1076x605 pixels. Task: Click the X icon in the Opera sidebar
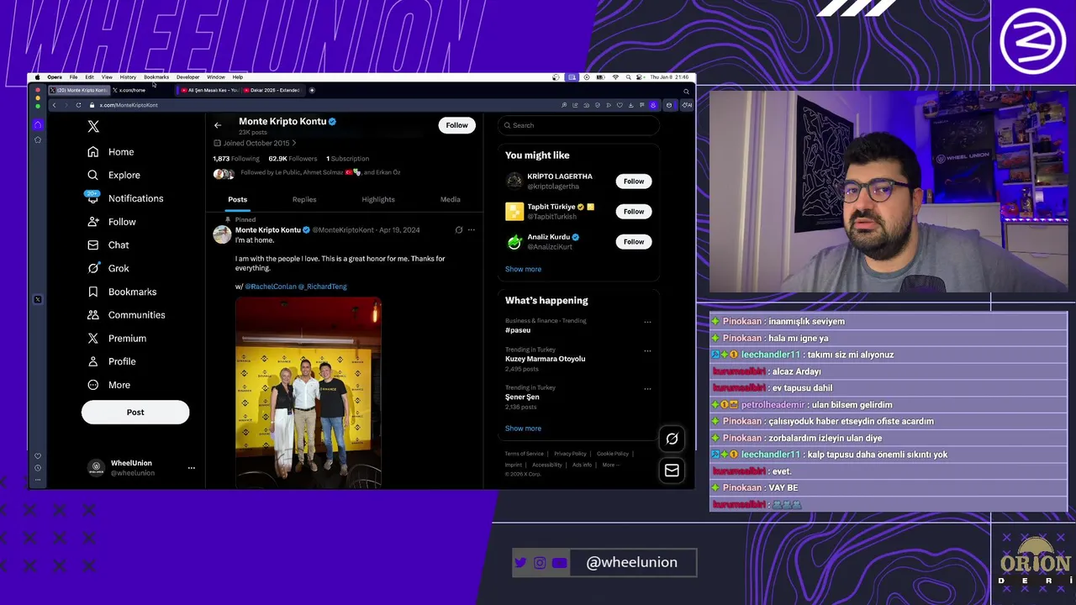[x=38, y=300]
